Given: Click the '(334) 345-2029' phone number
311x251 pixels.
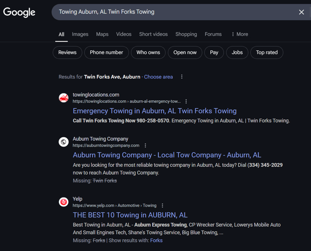Looking at the screenshot, I should point(265,165).
